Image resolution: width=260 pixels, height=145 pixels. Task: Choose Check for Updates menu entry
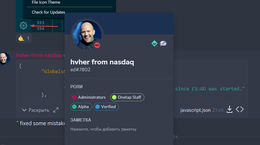pos(48,12)
